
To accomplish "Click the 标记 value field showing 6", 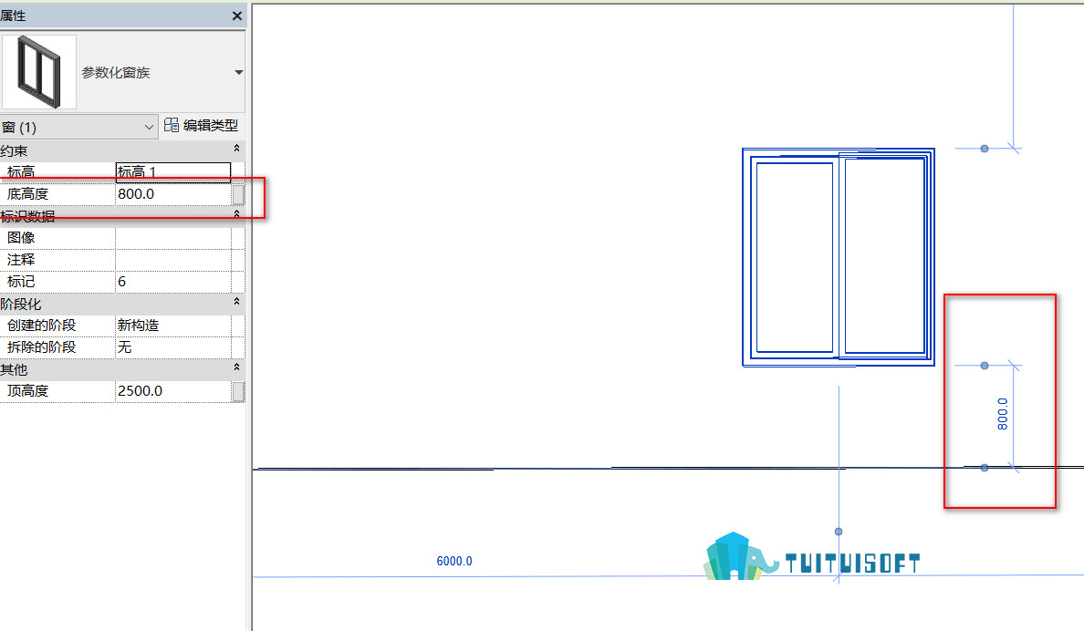I will (172, 282).
